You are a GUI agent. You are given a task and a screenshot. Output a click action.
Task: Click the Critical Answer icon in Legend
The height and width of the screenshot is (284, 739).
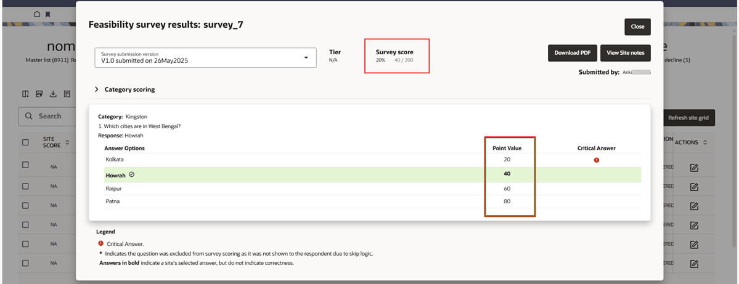point(101,244)
